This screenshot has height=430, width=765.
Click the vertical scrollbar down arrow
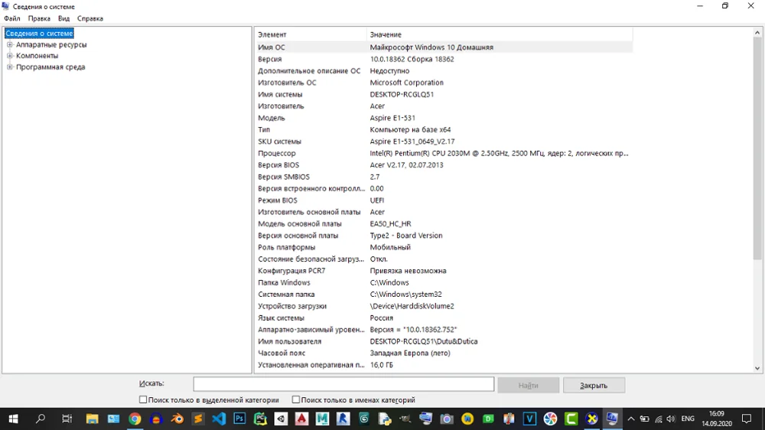[x=757, y=369]
